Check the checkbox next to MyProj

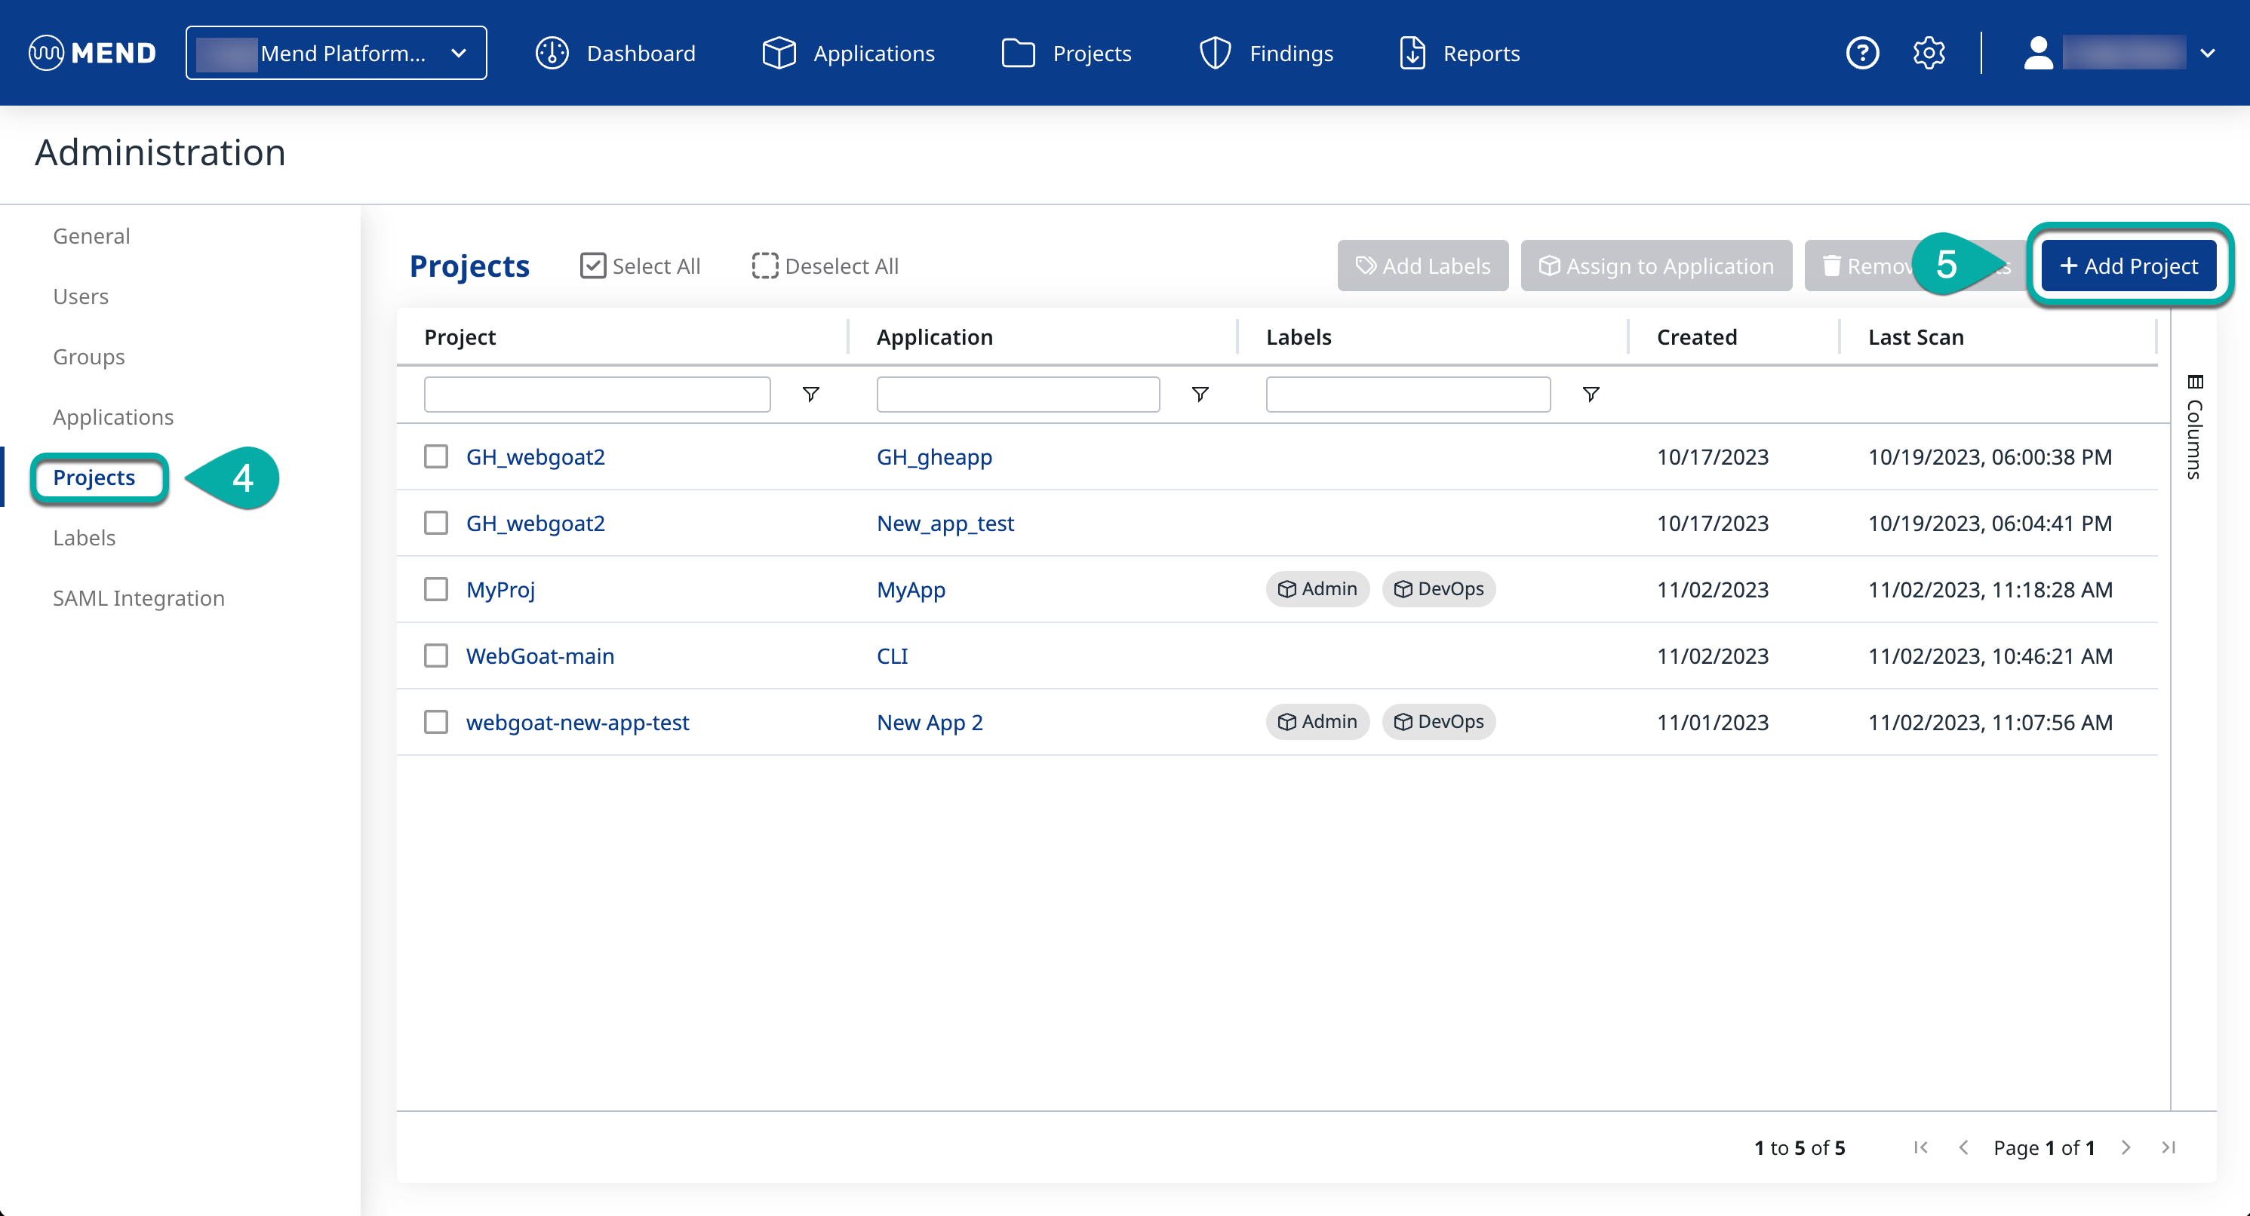[x=436, y=589]
